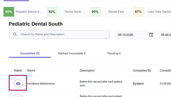Click the 90% badge of Dental East

[95, 12]
